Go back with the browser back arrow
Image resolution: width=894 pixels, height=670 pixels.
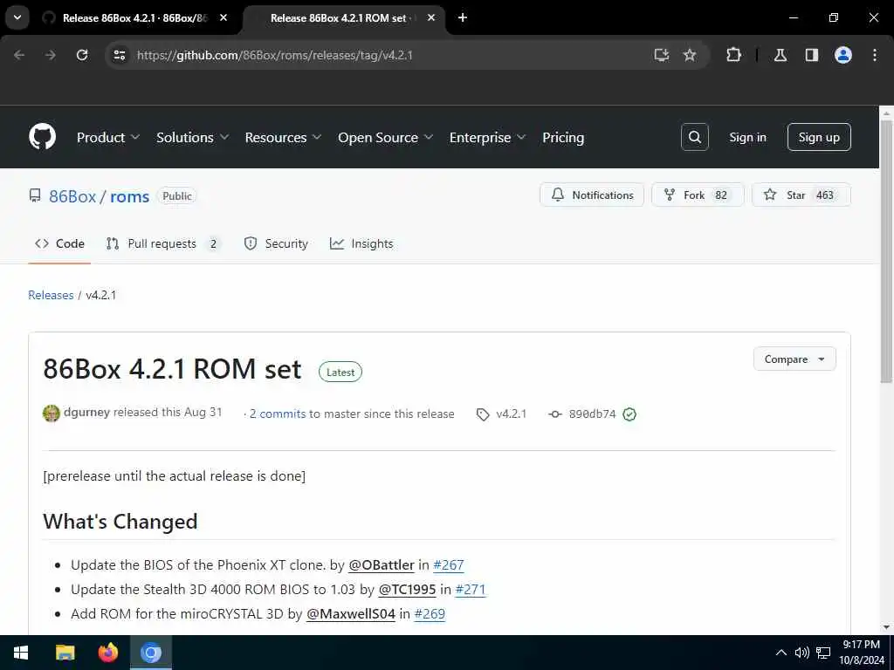tap(19, 55)
